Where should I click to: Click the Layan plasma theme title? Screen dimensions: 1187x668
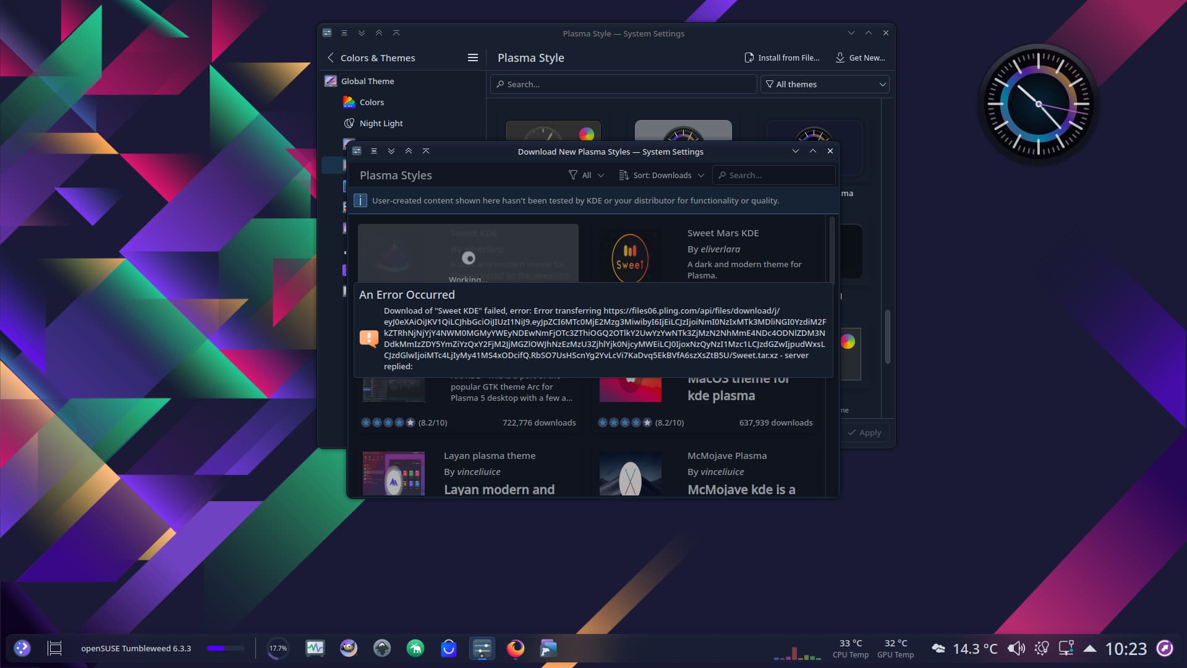point(490,456)
